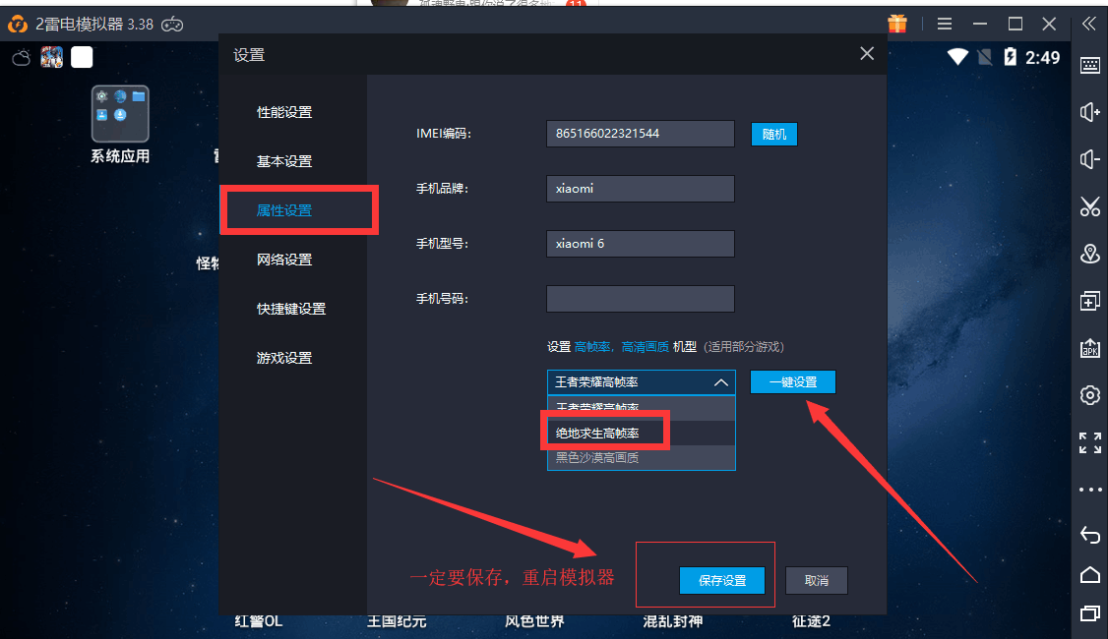1108x639 pixels.
Task: Click the volume down icon
Action: pyautogui.click(x=1089, y=159)
